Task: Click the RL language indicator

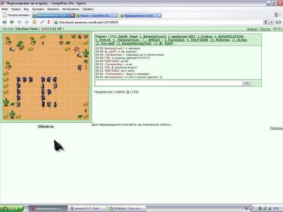Action: click(246, 208)
